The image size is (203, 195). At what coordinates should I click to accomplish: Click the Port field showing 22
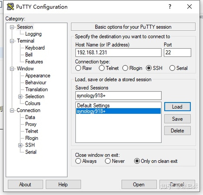tap(177, 53)
